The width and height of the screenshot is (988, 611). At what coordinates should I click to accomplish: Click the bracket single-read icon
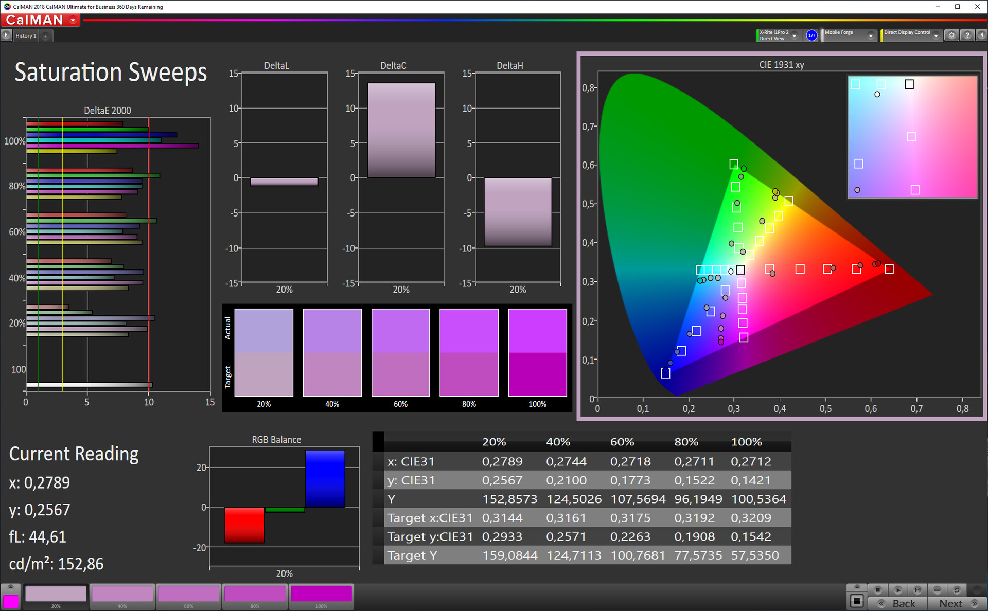click(918, 590)
